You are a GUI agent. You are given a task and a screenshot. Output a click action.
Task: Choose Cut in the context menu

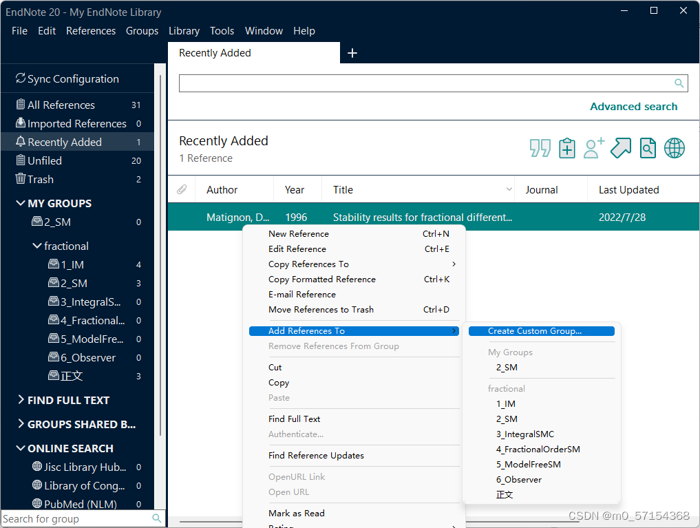(355, 368)
